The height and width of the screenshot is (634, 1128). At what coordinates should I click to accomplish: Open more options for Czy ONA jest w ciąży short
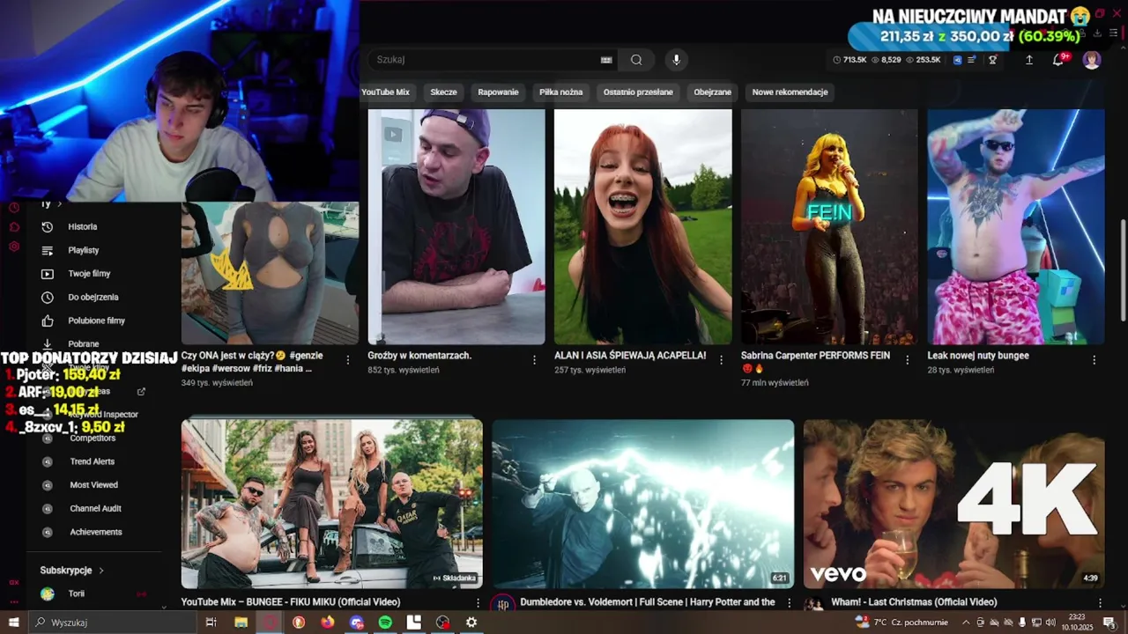tap(347, 359)
